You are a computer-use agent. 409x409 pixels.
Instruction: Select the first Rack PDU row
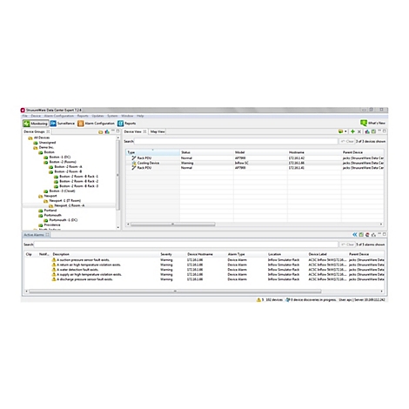255,158
